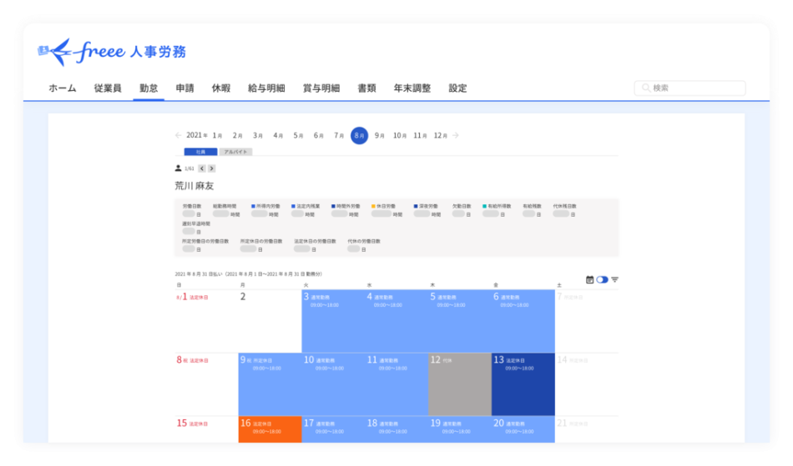This screenshot has height=466, width=793.
Task: Open the 休暇 menu item
Action: pyautogui.click(x=220, y=88)
